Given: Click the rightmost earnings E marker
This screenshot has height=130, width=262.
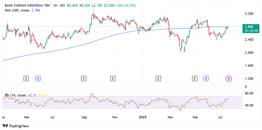Looking at the screenshot, I should point(195,79).
